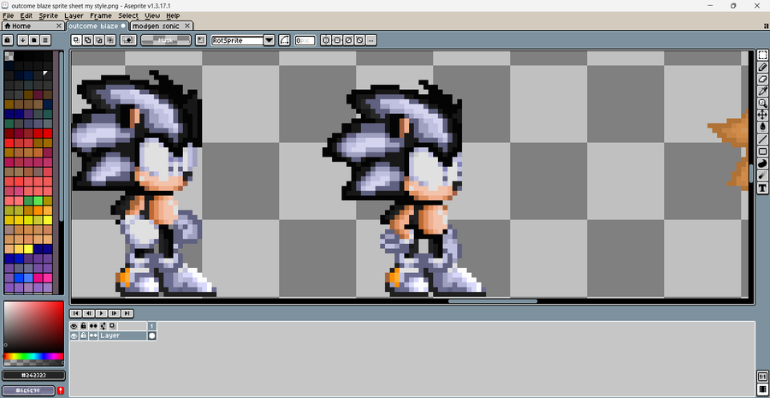Select the Rectangular Marquee tool
The width and height of the screenshot is (770, 398).
tap(762, 55)
